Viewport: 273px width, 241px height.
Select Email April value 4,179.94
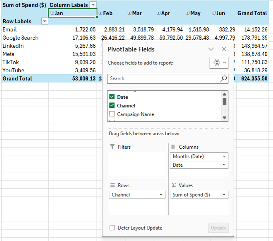172,29
